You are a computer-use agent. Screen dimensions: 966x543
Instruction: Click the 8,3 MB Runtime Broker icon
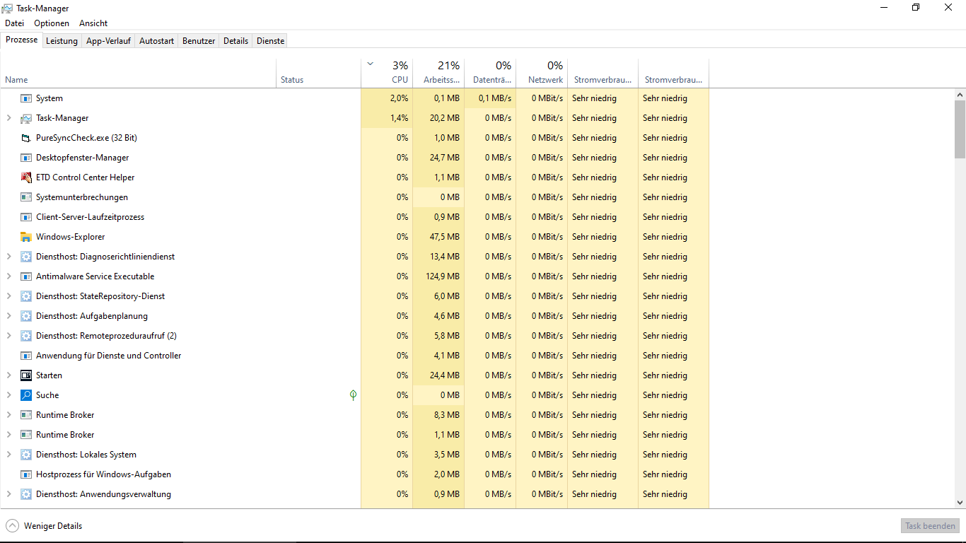pyautogui.click(x=26, y=415)
